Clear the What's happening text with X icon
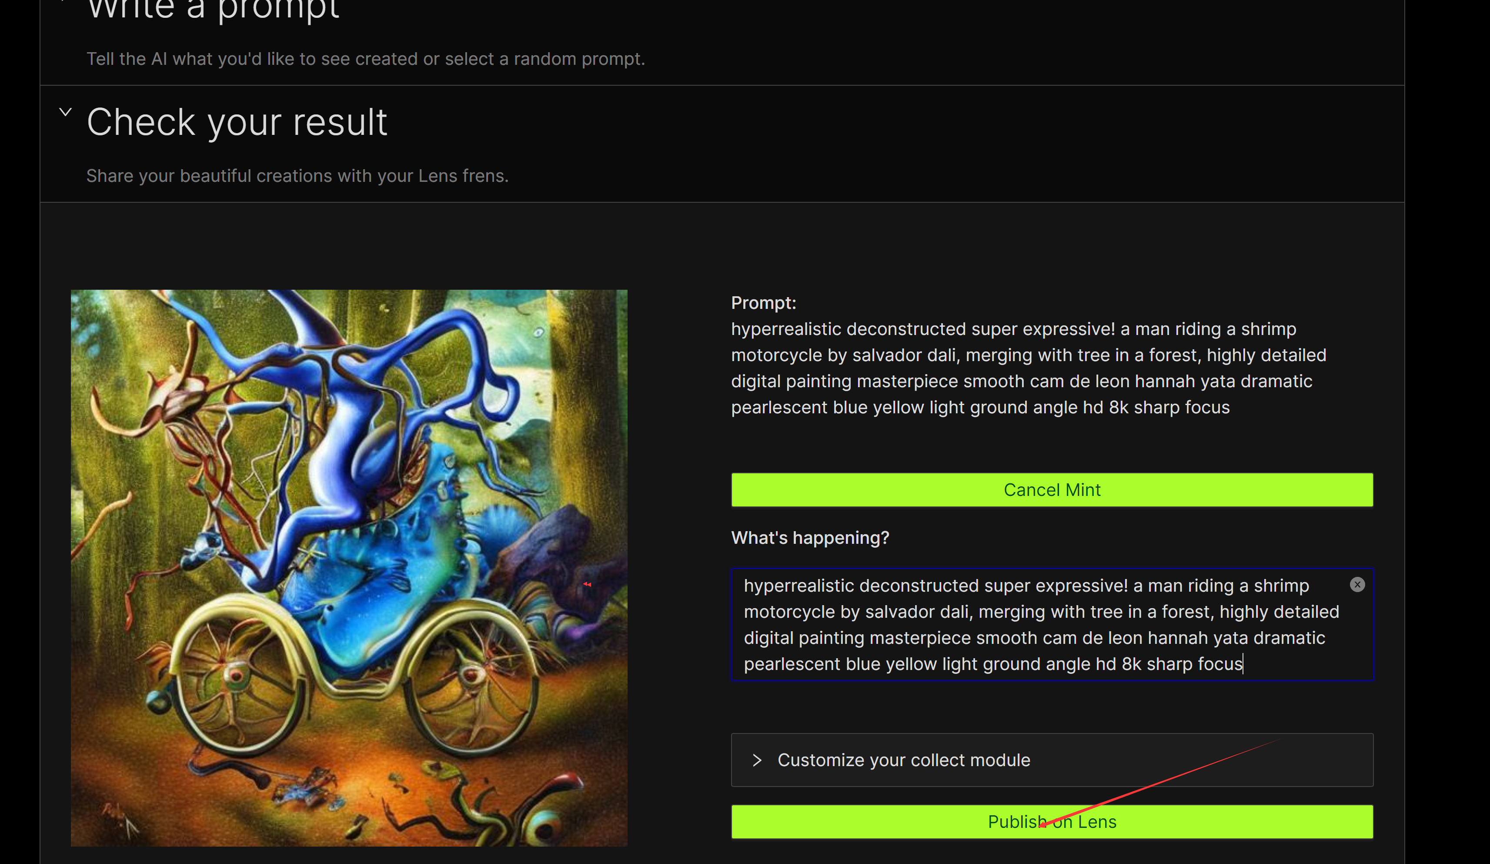Screen dimensions: 1490x864 pos(1357,585)
